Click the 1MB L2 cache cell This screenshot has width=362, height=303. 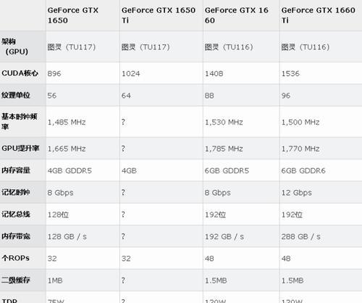tap(55, 281)
